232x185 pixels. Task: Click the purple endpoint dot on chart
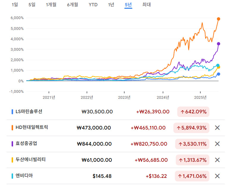(x=219, y=44)
